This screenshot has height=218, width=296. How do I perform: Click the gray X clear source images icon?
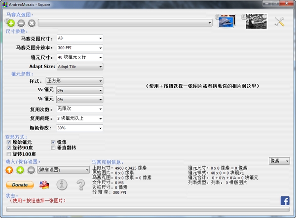[32, 23]
